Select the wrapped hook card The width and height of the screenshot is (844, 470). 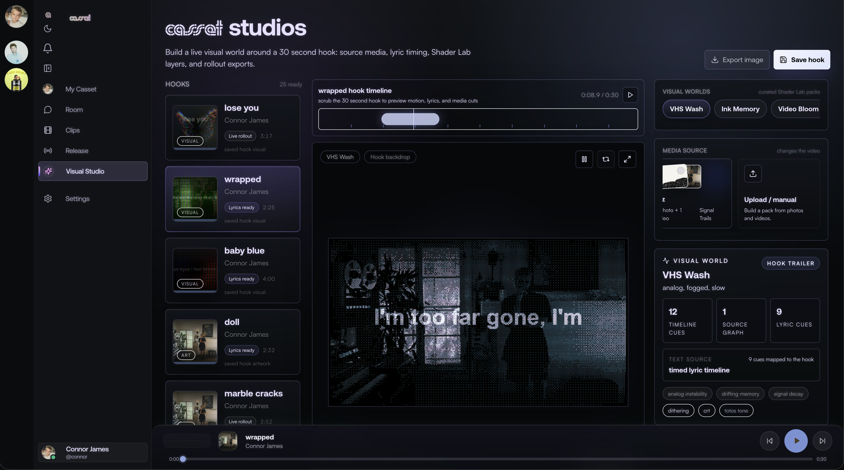232,199
